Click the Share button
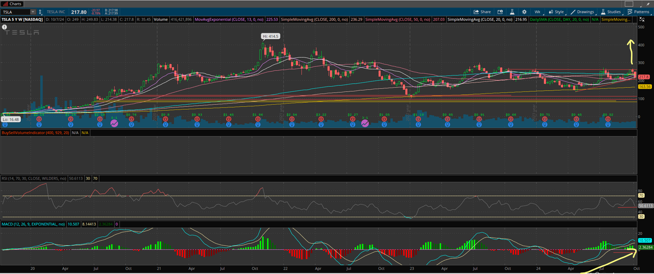654x274 pixels. click(482, 12)
